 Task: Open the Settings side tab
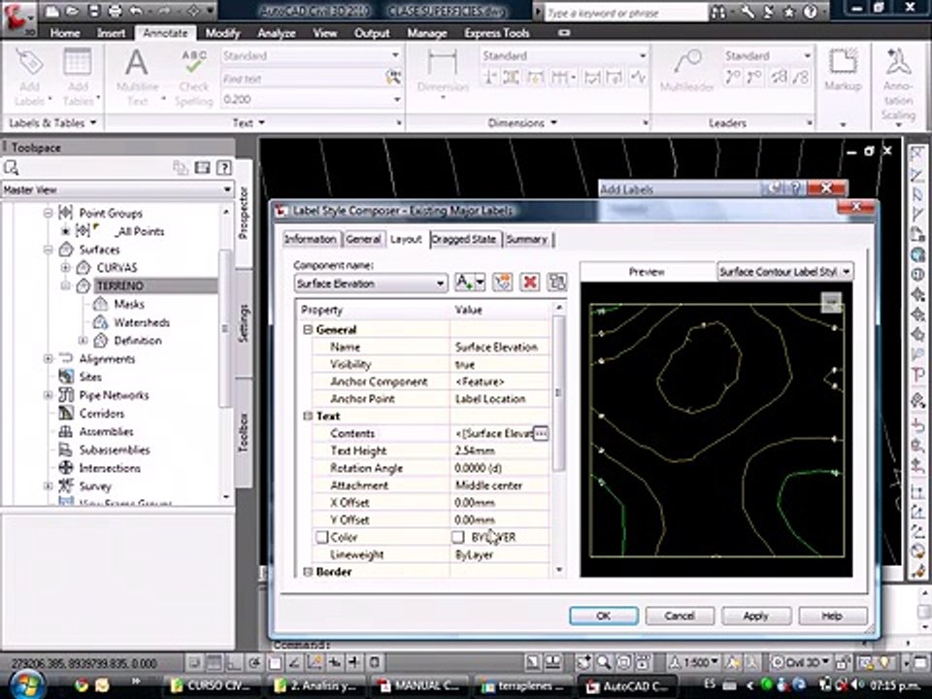pos(243,324)
